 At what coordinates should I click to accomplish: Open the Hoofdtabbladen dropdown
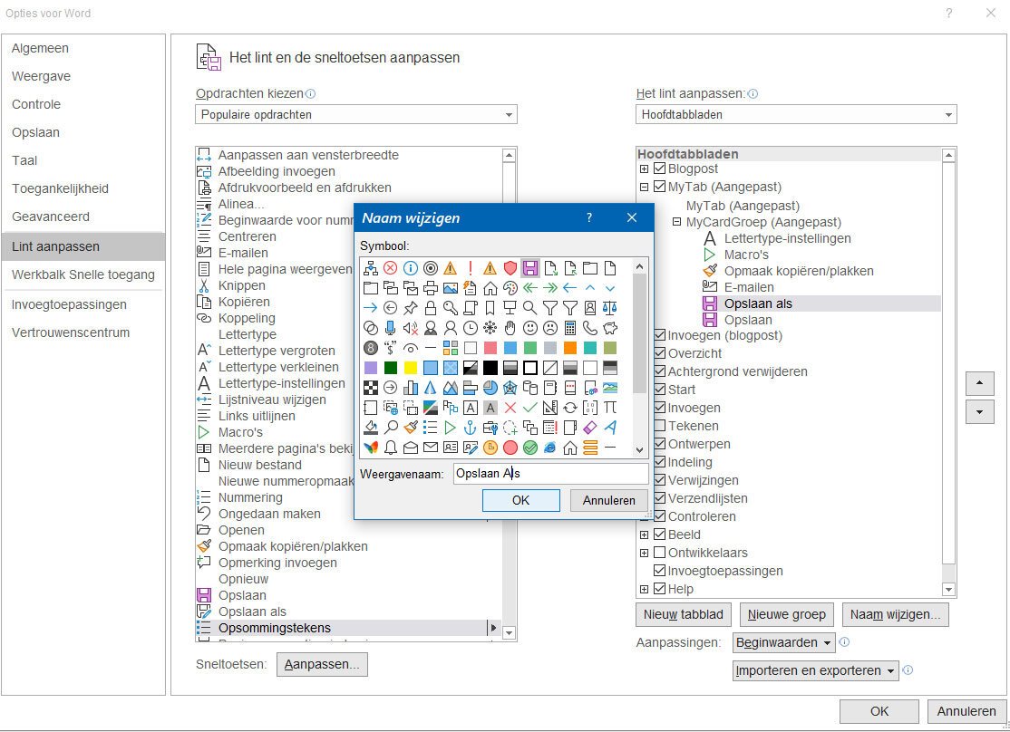pos(796,114)
